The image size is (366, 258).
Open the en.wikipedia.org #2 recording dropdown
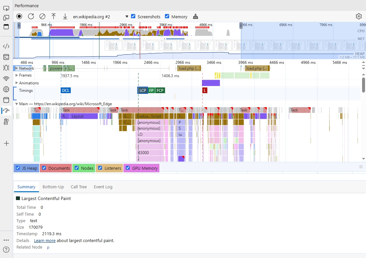pos(101,17)
